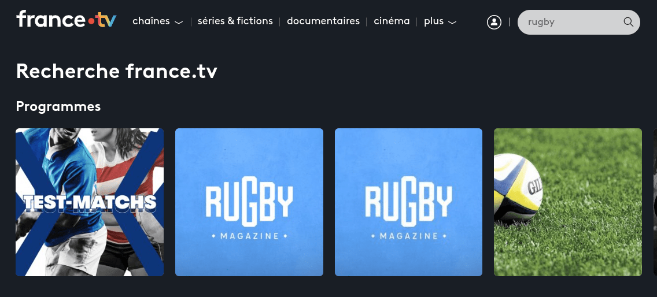Open the documentaires section
This screenshot has width=657, height=297.
tap(323, 21)
